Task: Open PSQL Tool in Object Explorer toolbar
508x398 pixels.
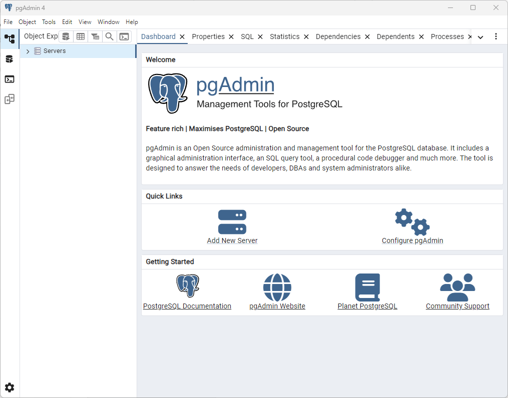Action: click(124, 36)
